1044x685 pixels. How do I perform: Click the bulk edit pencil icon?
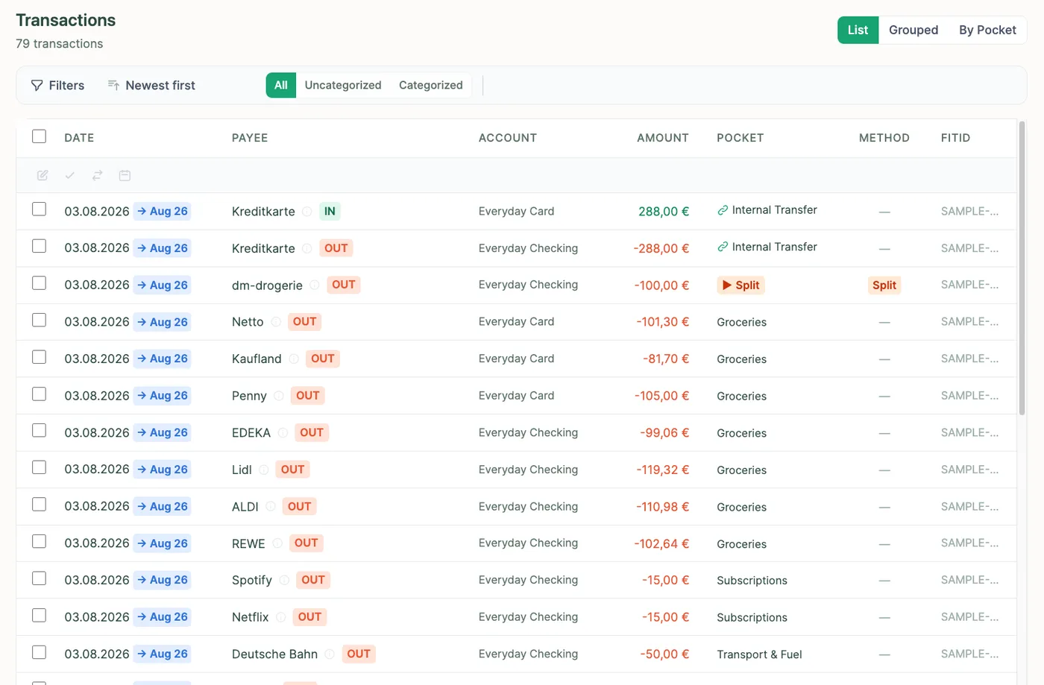click(x=43, y=175)
